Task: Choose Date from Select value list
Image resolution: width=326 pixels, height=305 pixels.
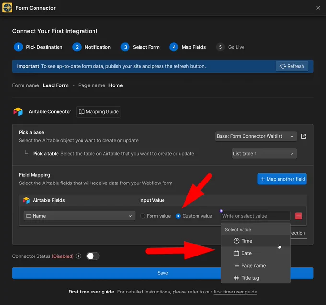Action: [256, 253]
